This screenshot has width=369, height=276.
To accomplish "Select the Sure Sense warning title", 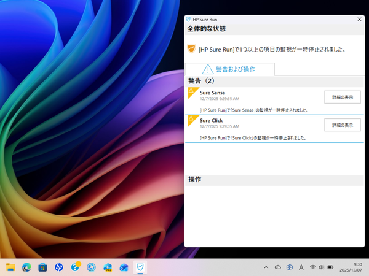I will (x=212, y=93).
